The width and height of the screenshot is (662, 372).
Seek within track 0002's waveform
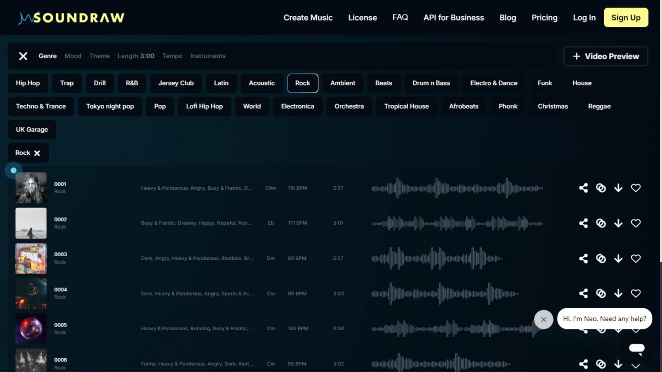[457, 223]
